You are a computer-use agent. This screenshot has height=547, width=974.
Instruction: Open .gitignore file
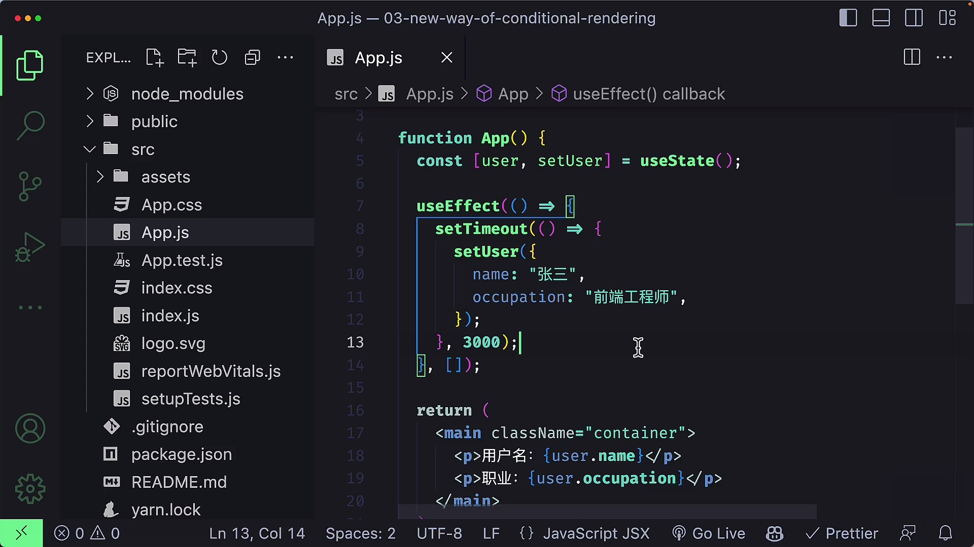pos(188,426)
